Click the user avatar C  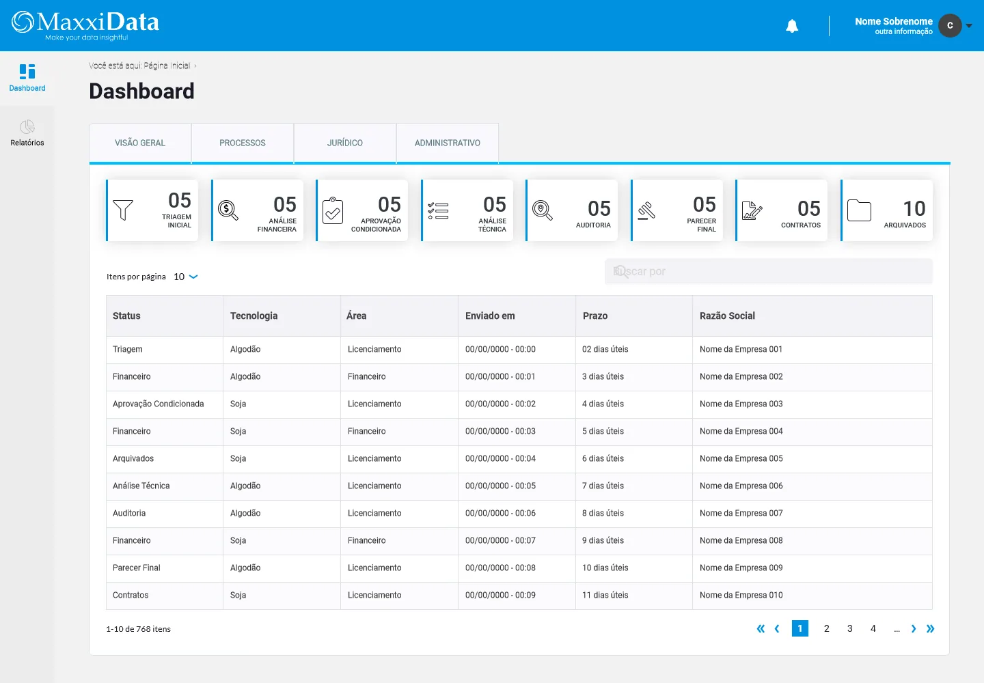pyautogui.click(x=950, y=25)
